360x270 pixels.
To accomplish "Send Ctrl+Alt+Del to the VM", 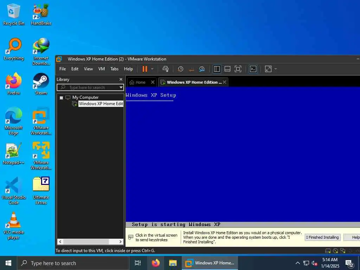I will (166, 69).
